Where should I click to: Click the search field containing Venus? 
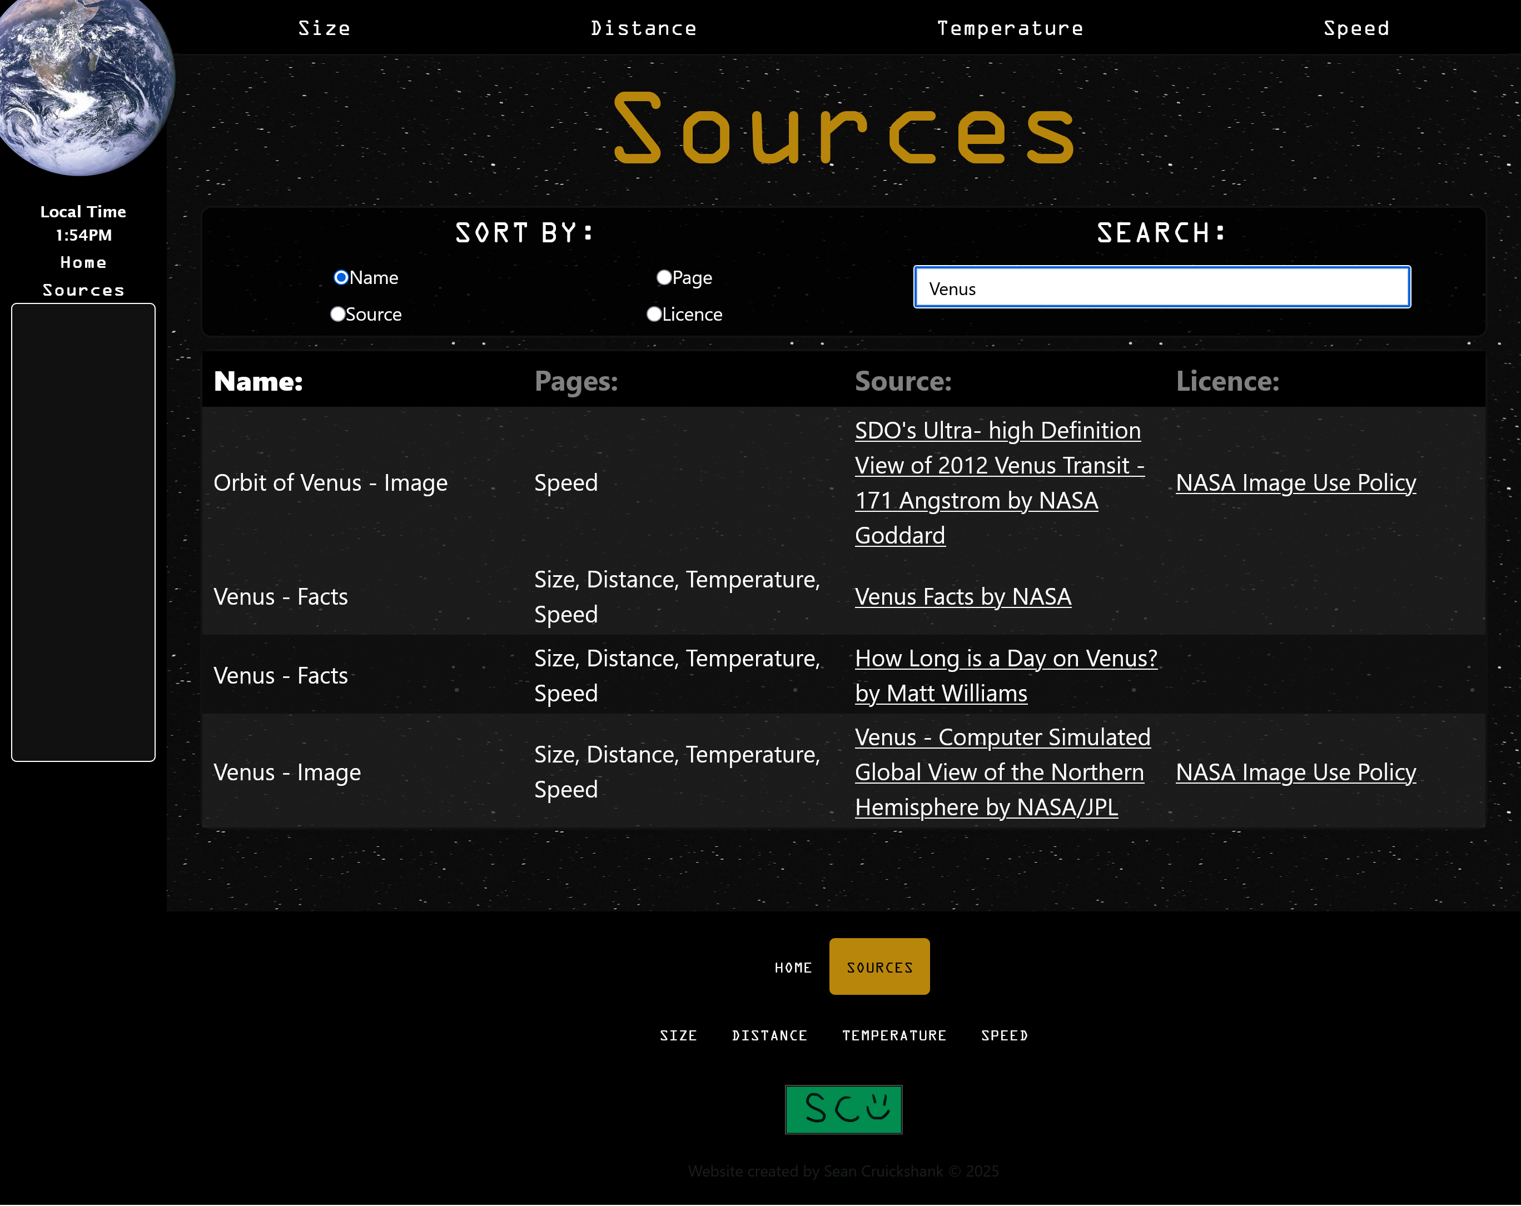(x=1161, y=288)
